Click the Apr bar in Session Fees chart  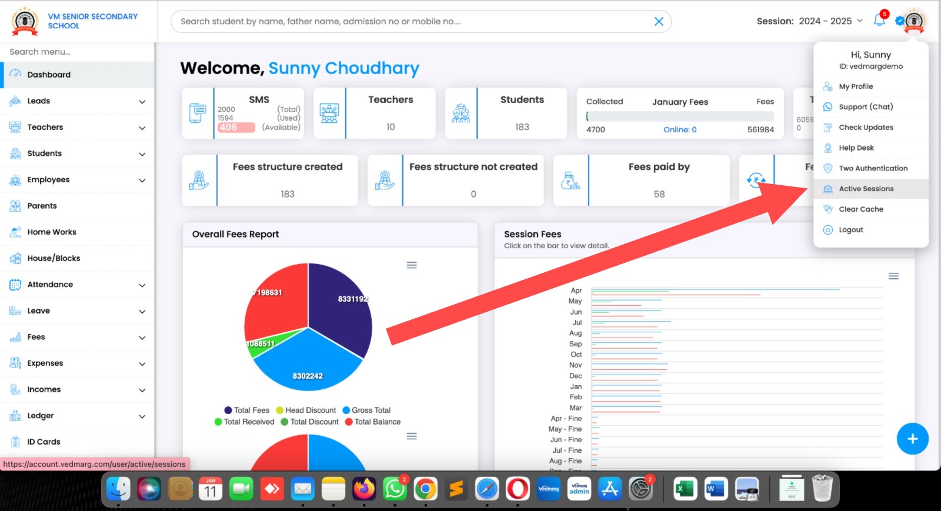(715, 290)
